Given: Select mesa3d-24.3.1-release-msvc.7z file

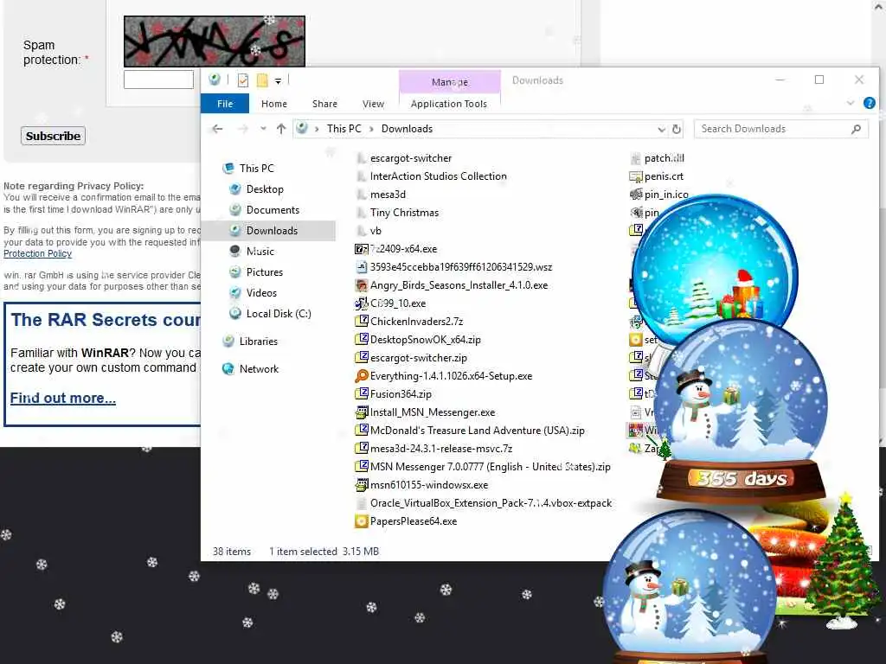Looking at the screenshot, I should [x=434, y=449].
